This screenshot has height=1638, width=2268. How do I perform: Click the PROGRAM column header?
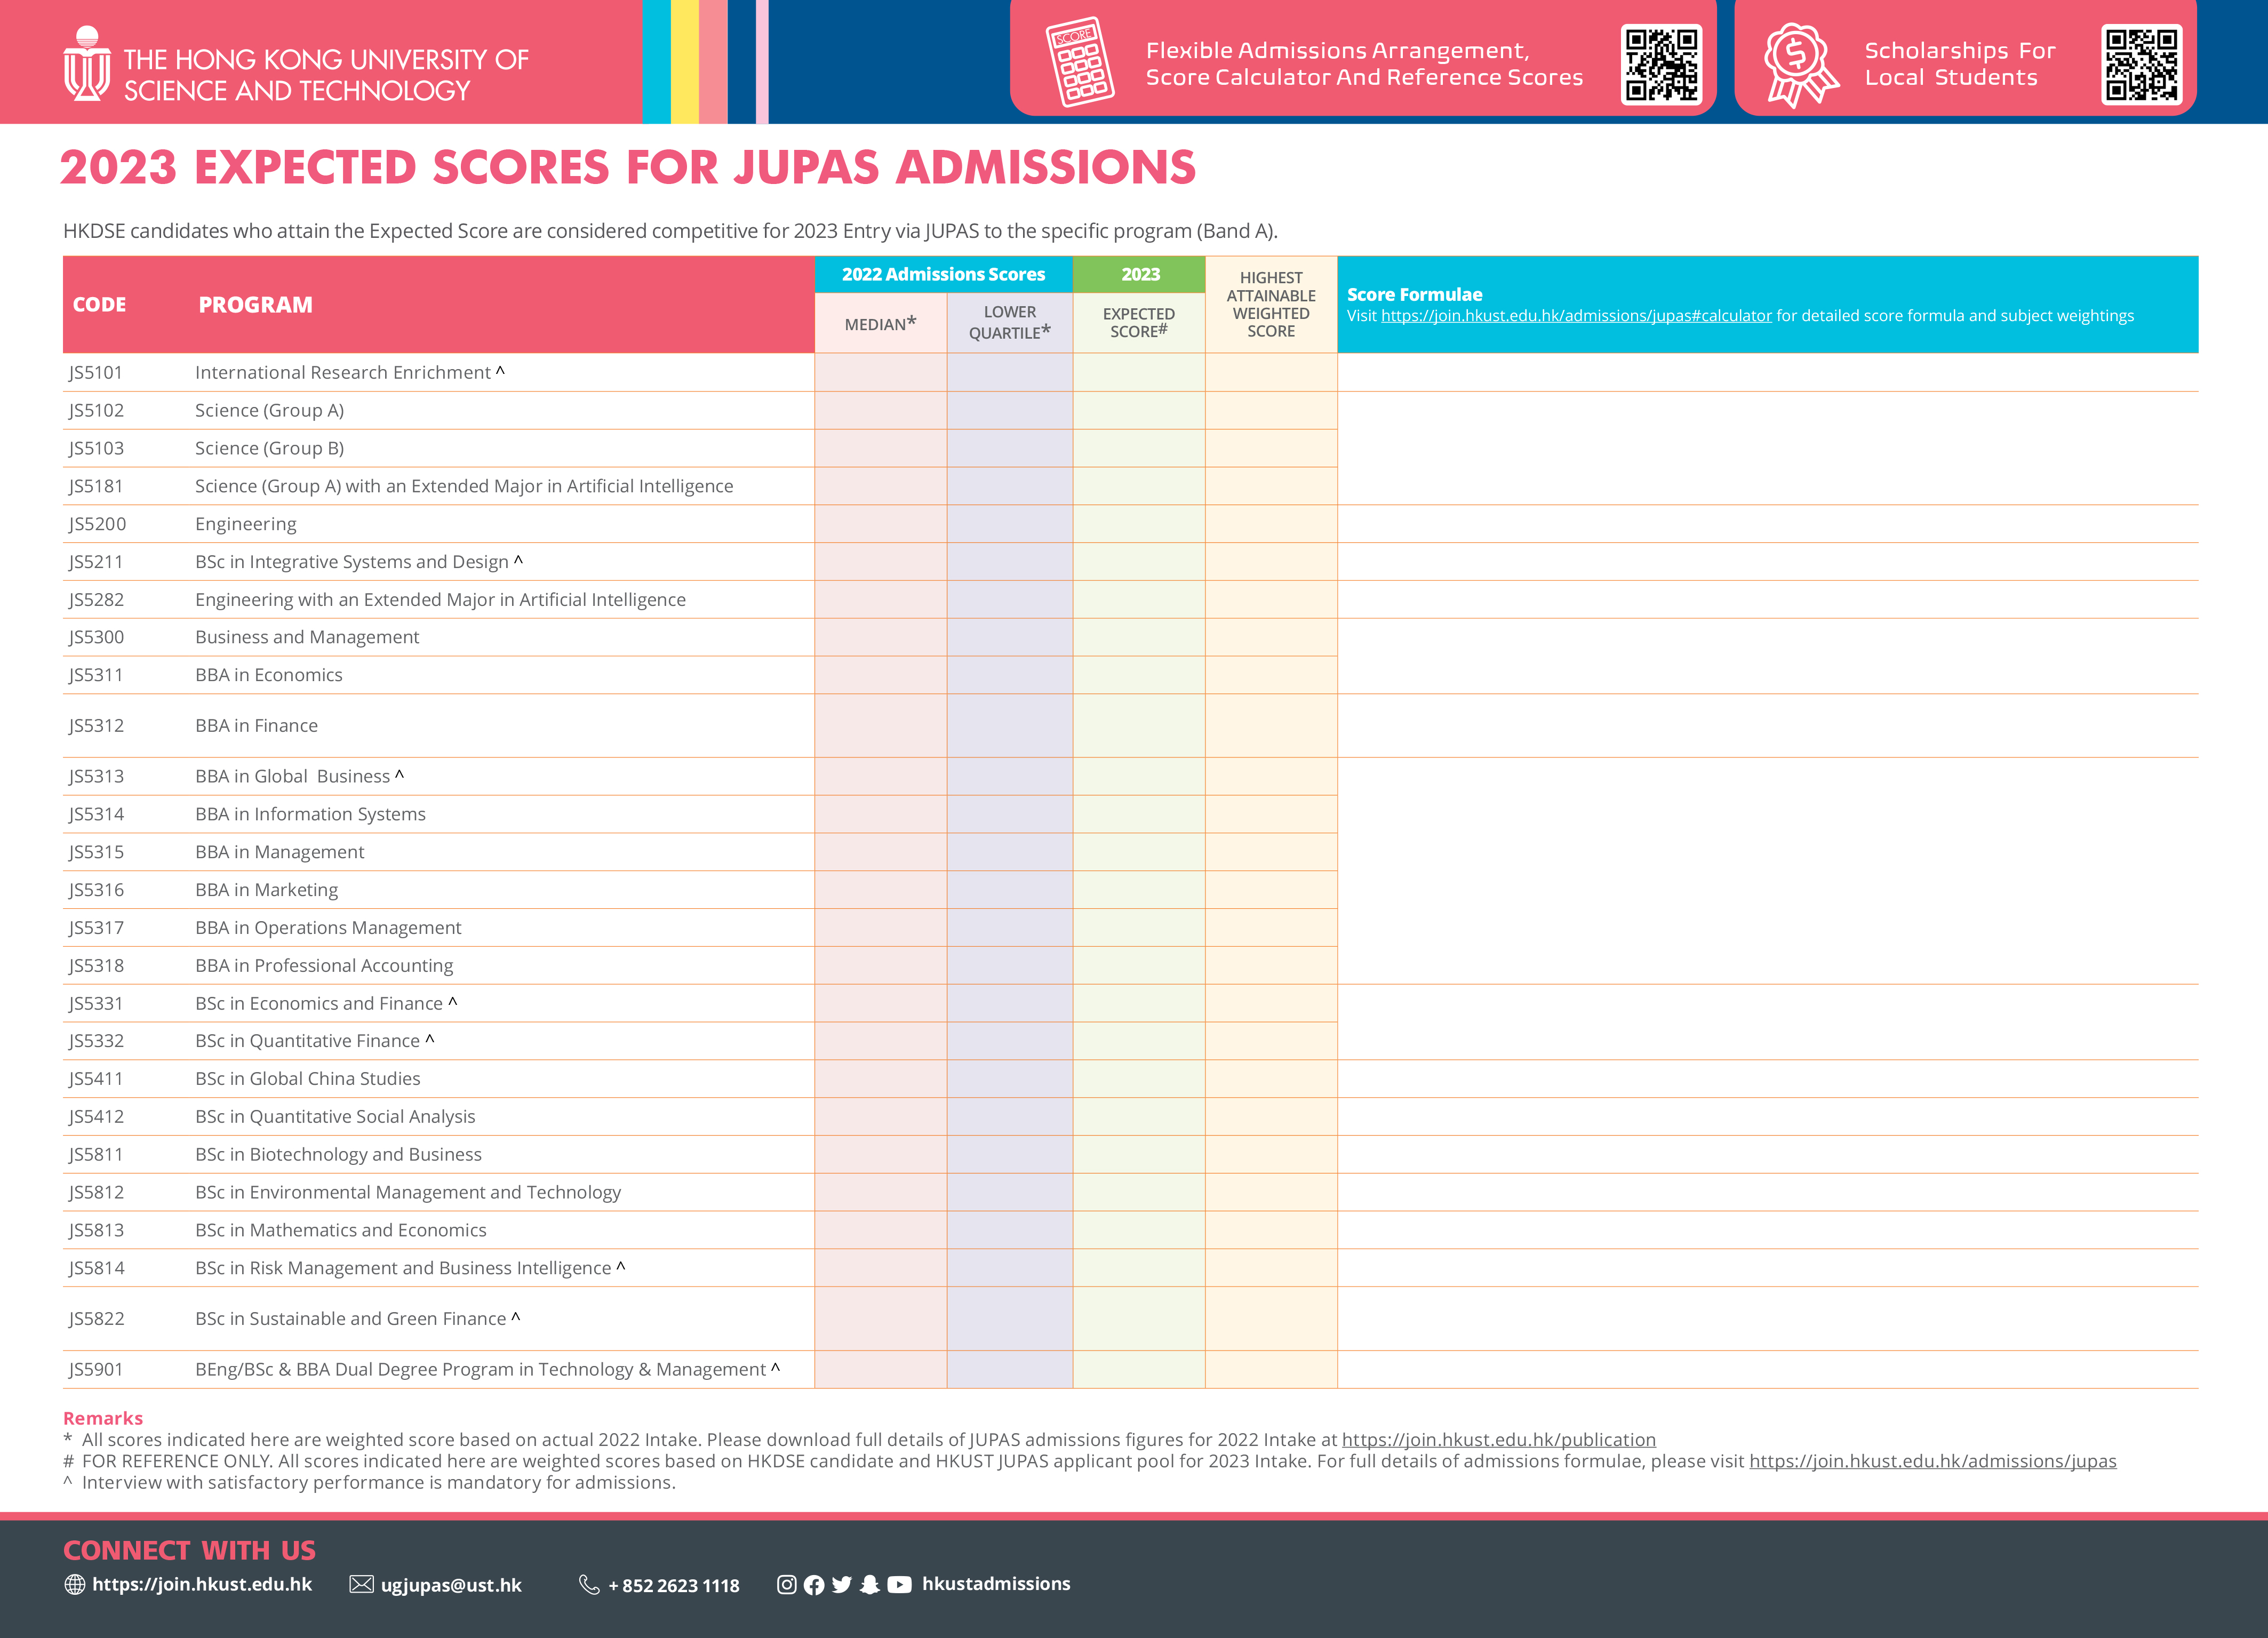255,305
